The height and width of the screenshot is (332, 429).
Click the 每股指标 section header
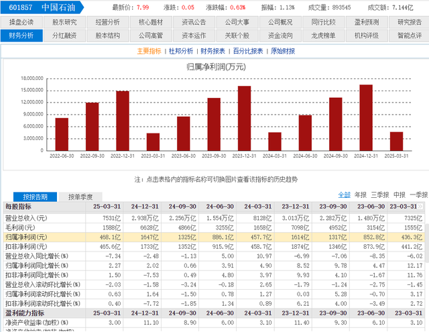pos(18,207)
